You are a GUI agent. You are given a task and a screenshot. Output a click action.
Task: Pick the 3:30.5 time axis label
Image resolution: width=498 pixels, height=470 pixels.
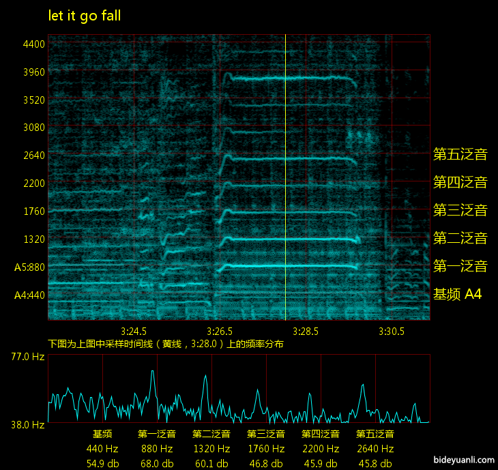[392, 332]
